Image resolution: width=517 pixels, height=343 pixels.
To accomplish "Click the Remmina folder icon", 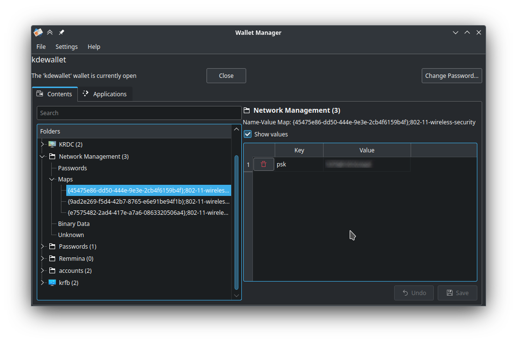I will pyautogui.click(x=52, y=258).
